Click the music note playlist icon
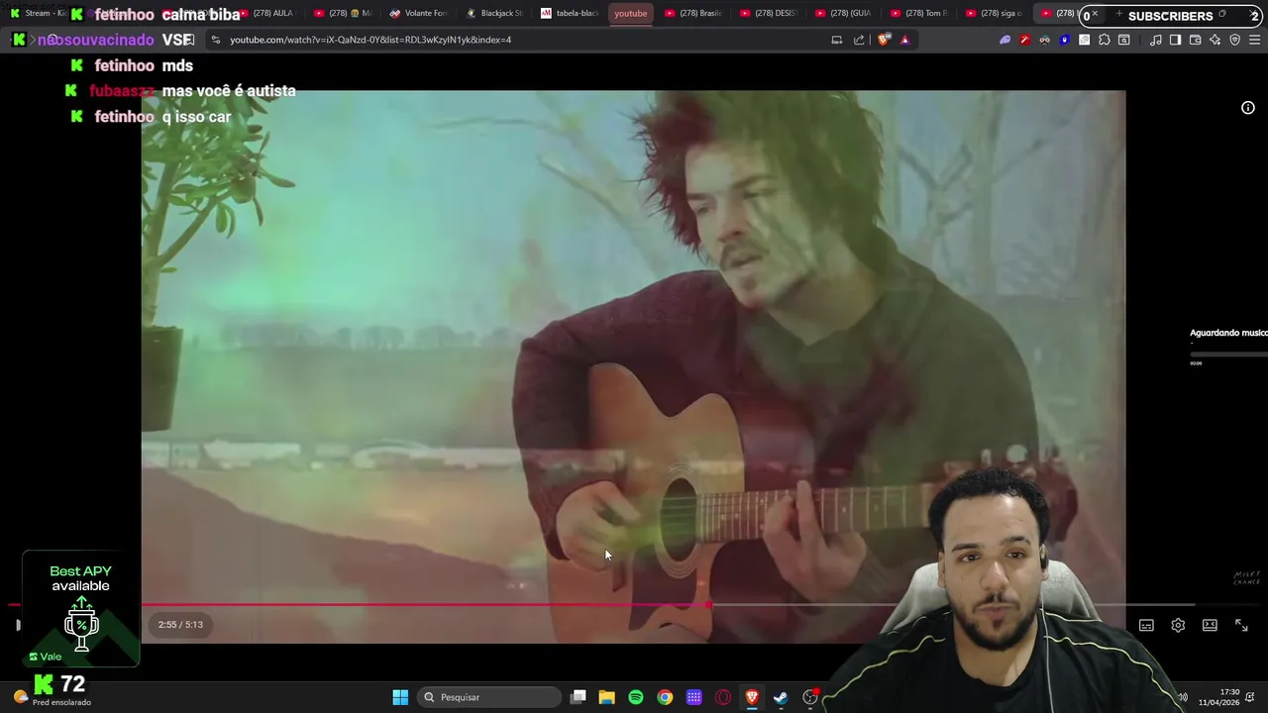The width and height of the screenshot is (1268, 713). pyautogui.click(x=1156, y=40)
